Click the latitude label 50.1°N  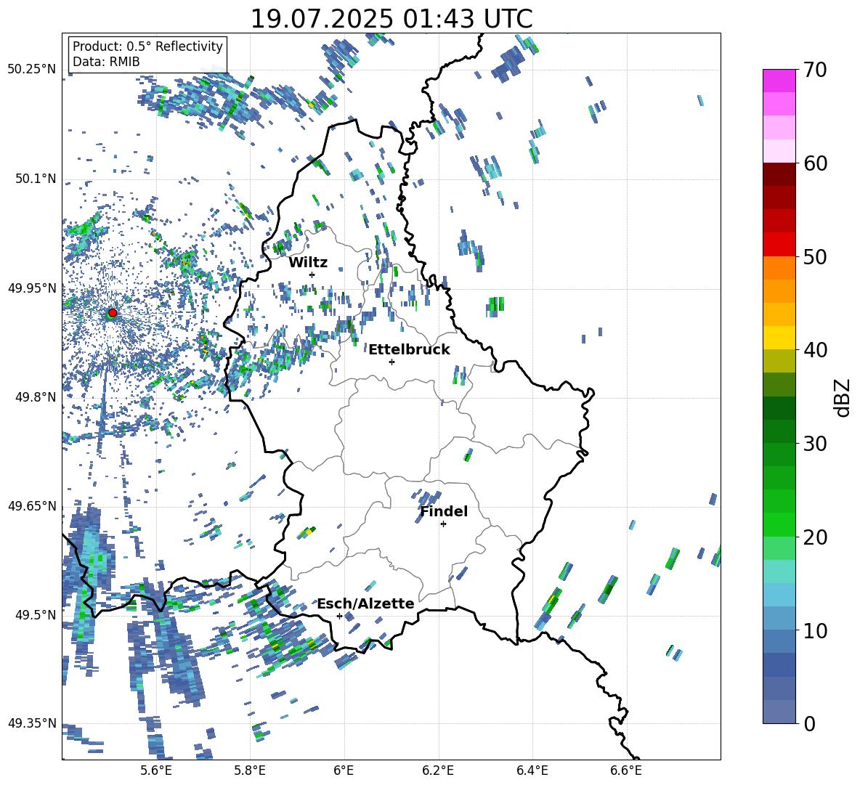coord(35,179)
